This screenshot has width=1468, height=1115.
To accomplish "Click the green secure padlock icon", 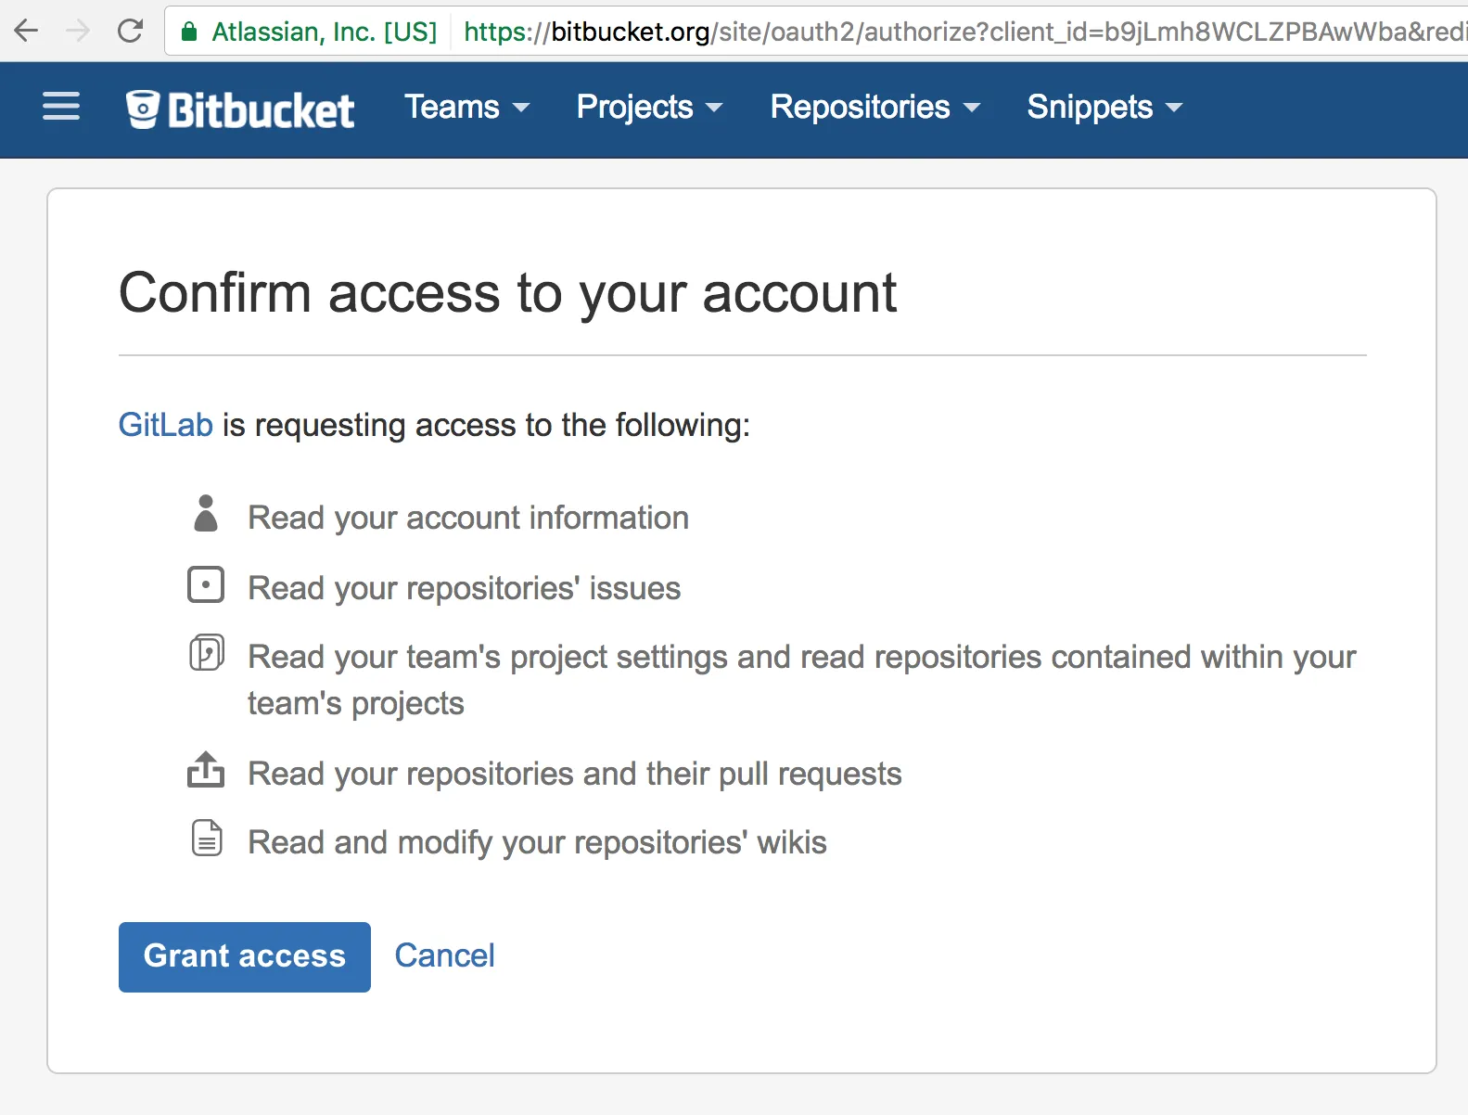I will [x=189, y=32].
